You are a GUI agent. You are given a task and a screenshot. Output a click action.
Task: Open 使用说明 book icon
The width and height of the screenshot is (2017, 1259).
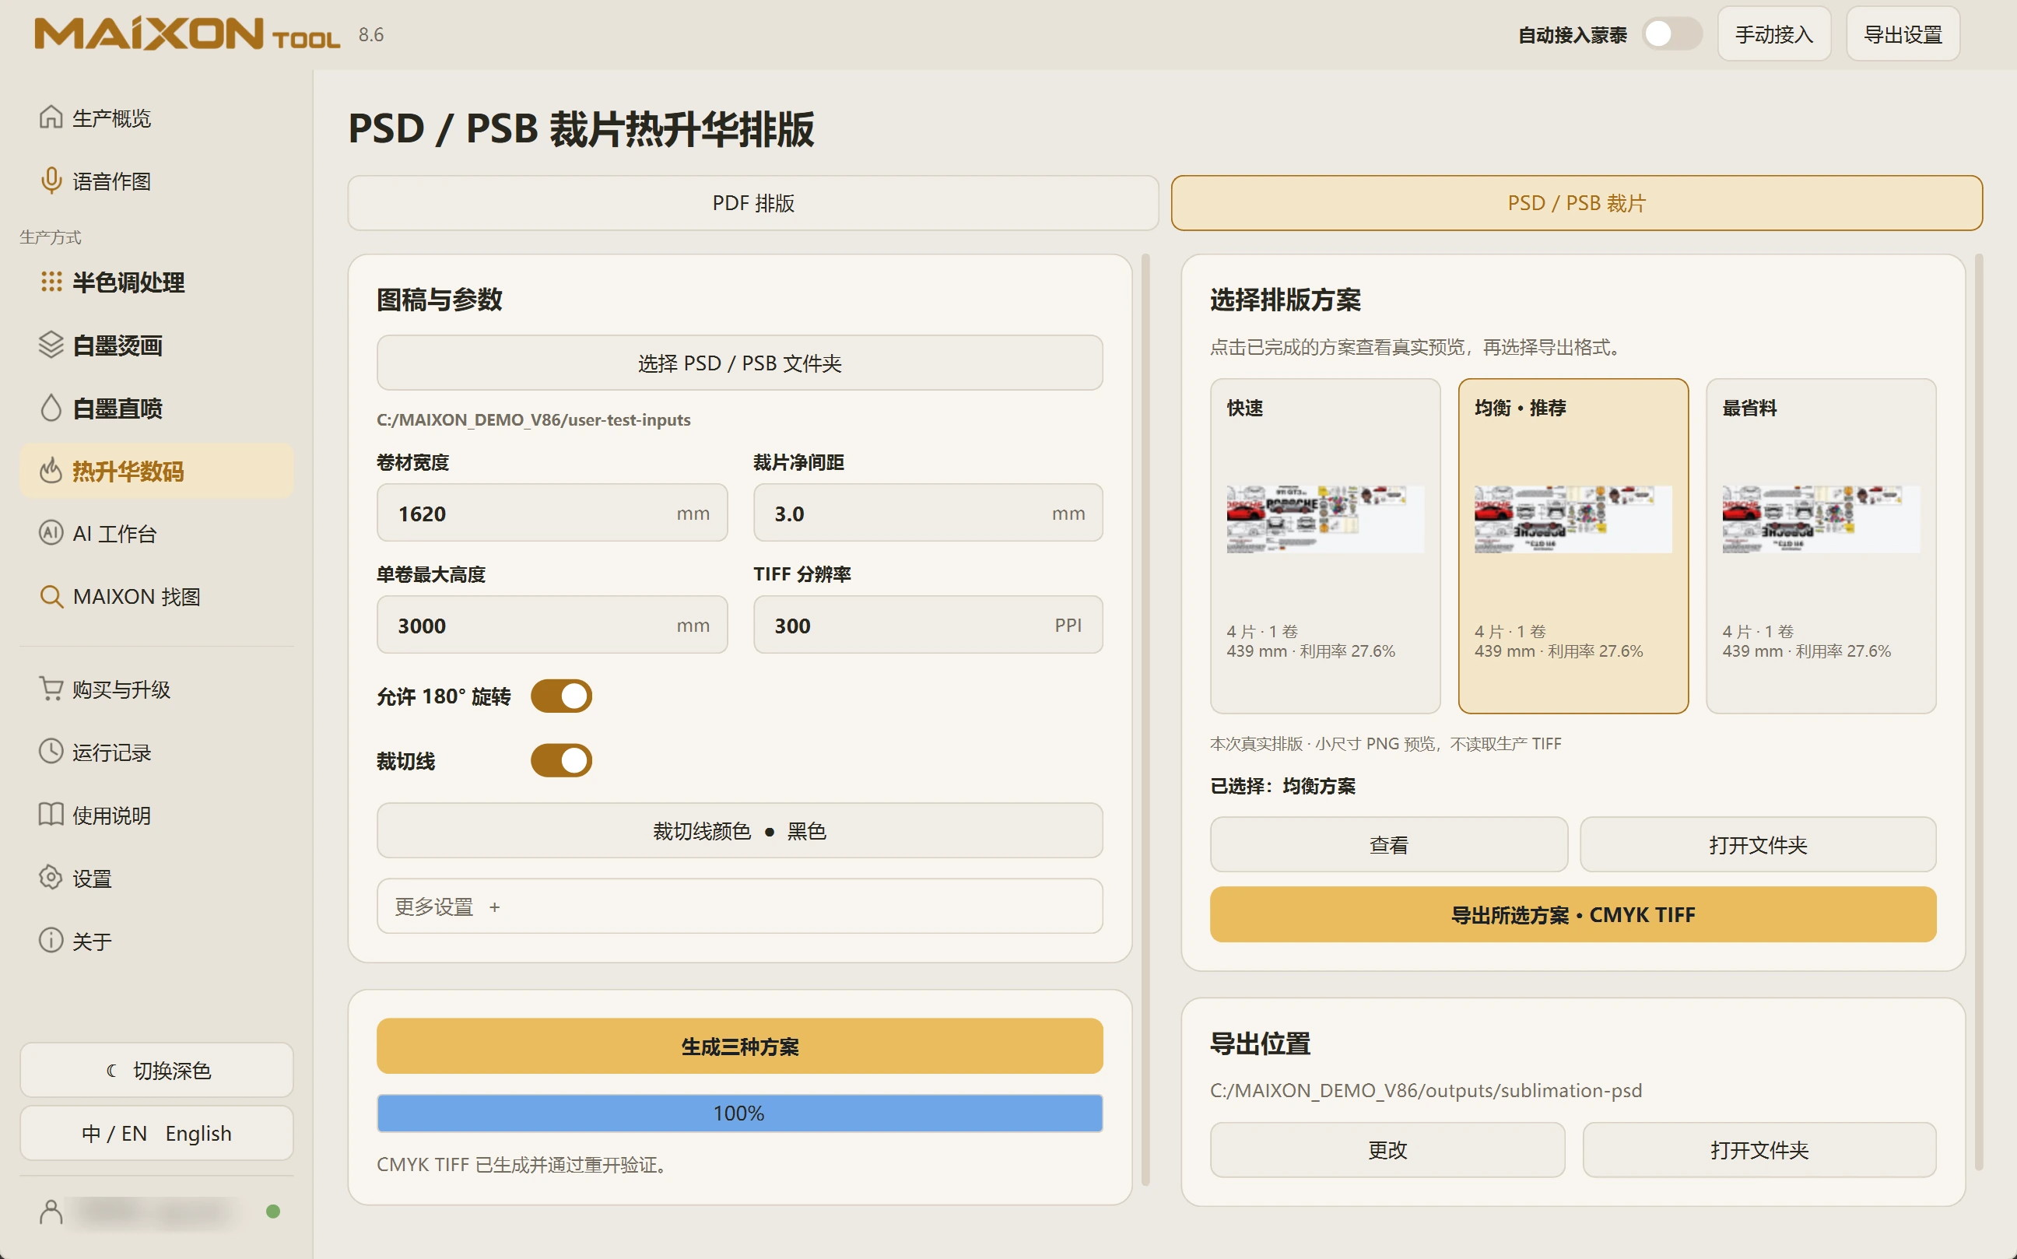51,815
